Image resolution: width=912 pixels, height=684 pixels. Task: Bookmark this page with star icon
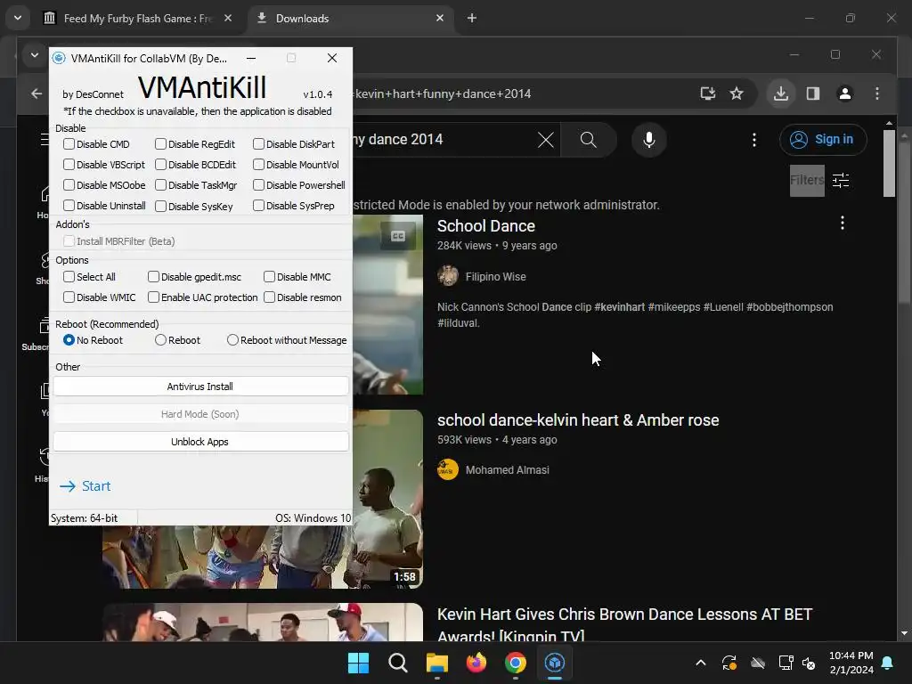point(737,94)
